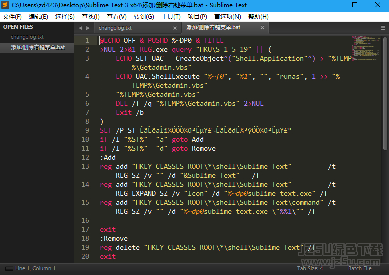
Task: Click the "runas" string on line 4
Action: coord(290,77)
